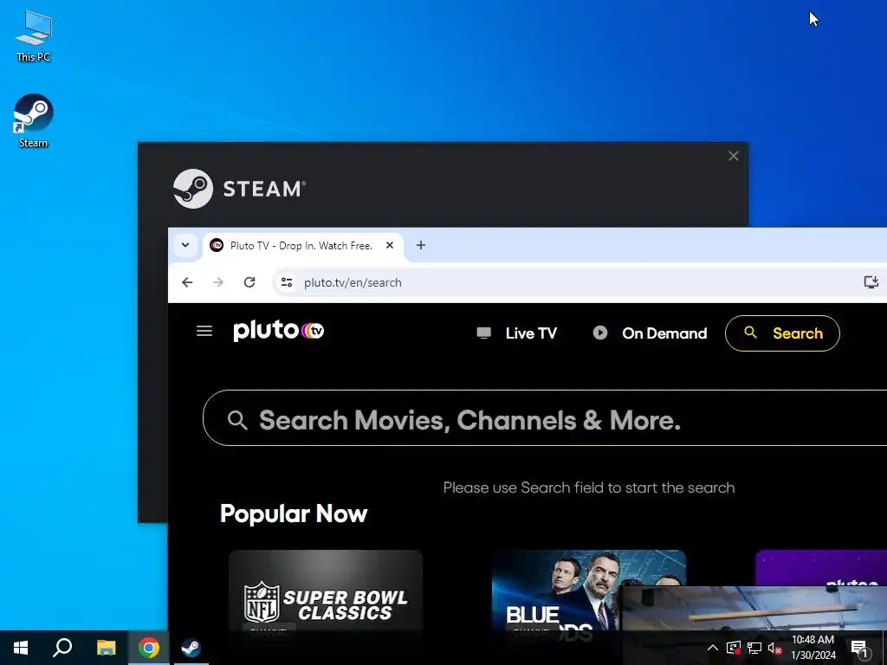Viewport: 887px width, 665px height.
Task: View site information icon in address bar
Action: click(x=287, y=282)
